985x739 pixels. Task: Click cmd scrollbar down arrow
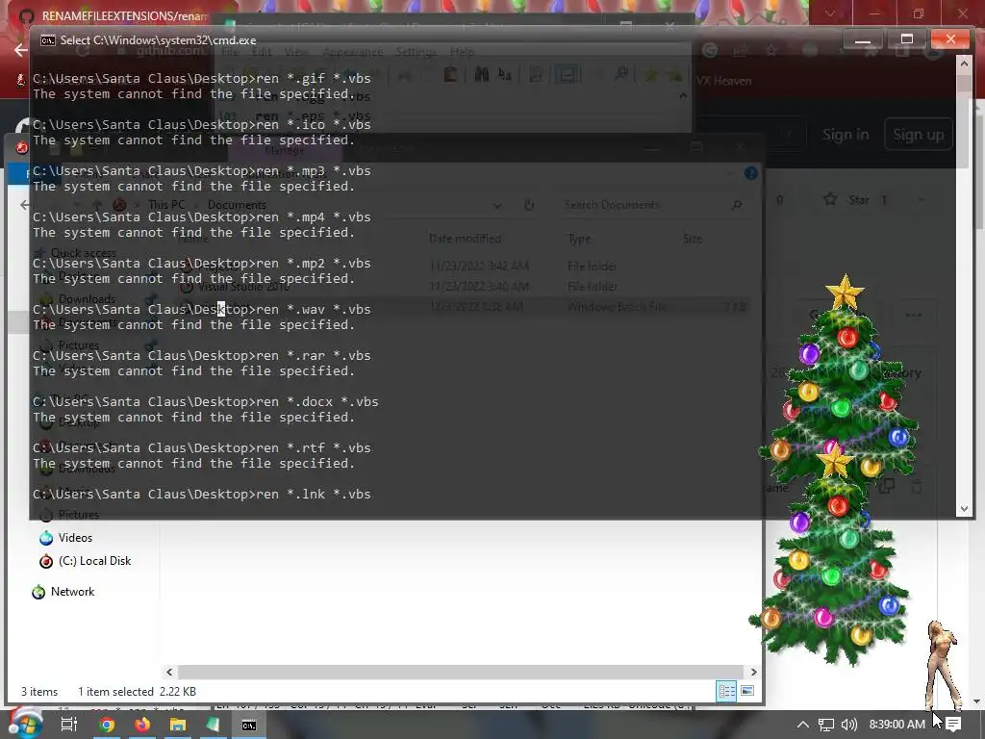point(964,509)
